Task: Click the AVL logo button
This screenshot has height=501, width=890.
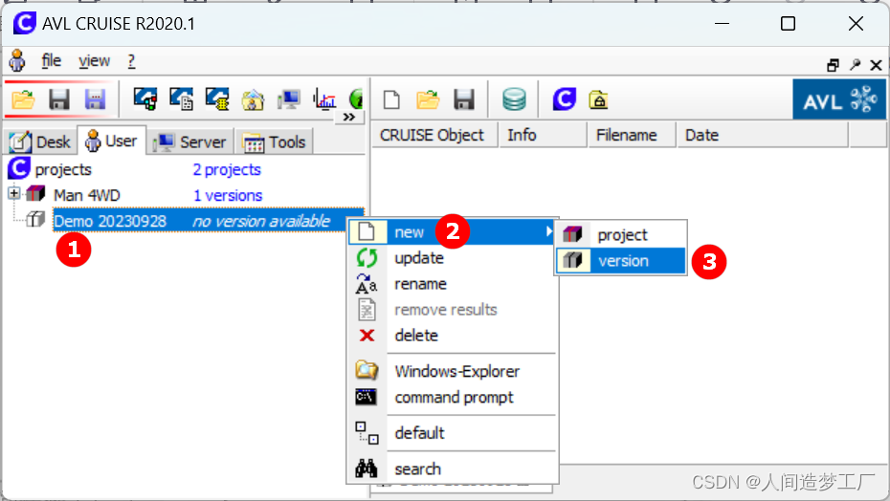Action: (839, 99)
